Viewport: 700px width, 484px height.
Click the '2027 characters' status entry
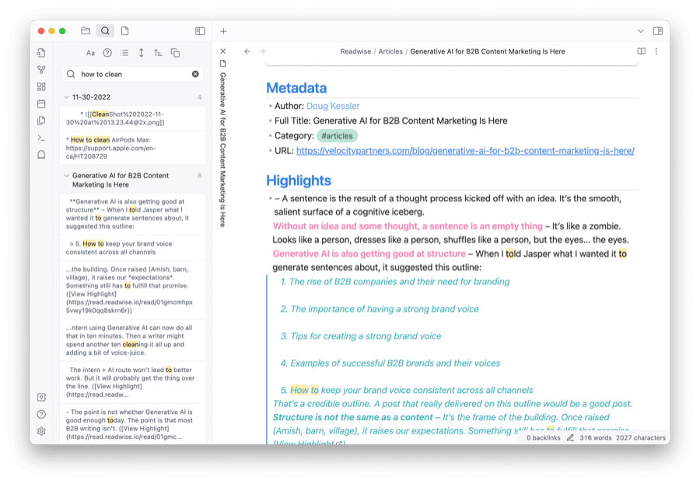(641, 438)
